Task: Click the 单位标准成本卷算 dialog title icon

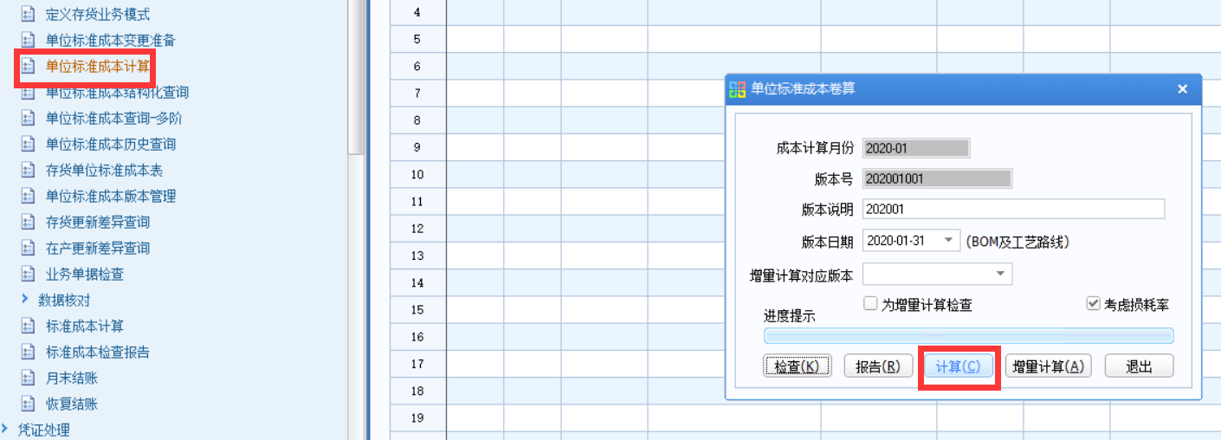Action: [738, 88]
